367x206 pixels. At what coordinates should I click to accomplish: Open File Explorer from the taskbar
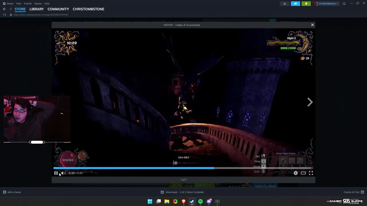[167, 201]
